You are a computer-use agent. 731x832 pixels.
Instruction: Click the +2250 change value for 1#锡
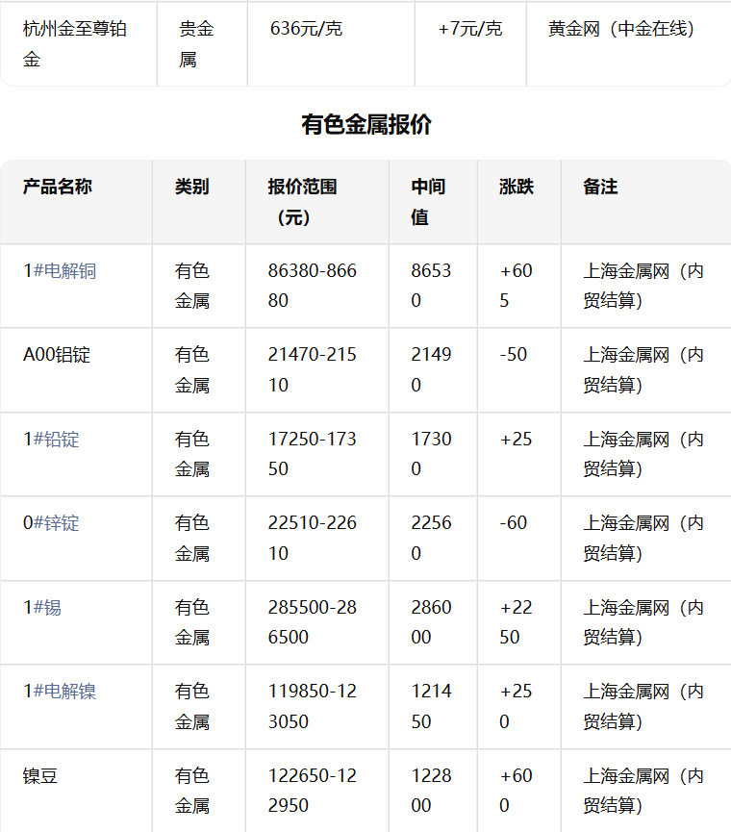pyautogui.click(x=516, y=622)
